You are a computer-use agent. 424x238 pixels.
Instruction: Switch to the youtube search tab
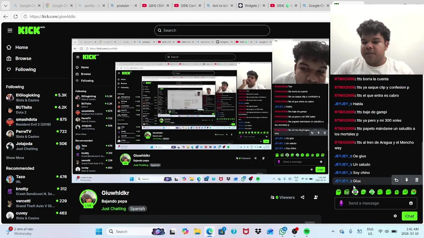pos(124,6)
